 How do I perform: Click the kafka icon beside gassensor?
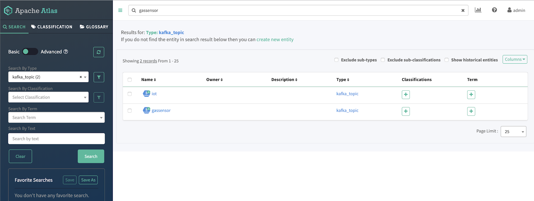pos(147,110)
